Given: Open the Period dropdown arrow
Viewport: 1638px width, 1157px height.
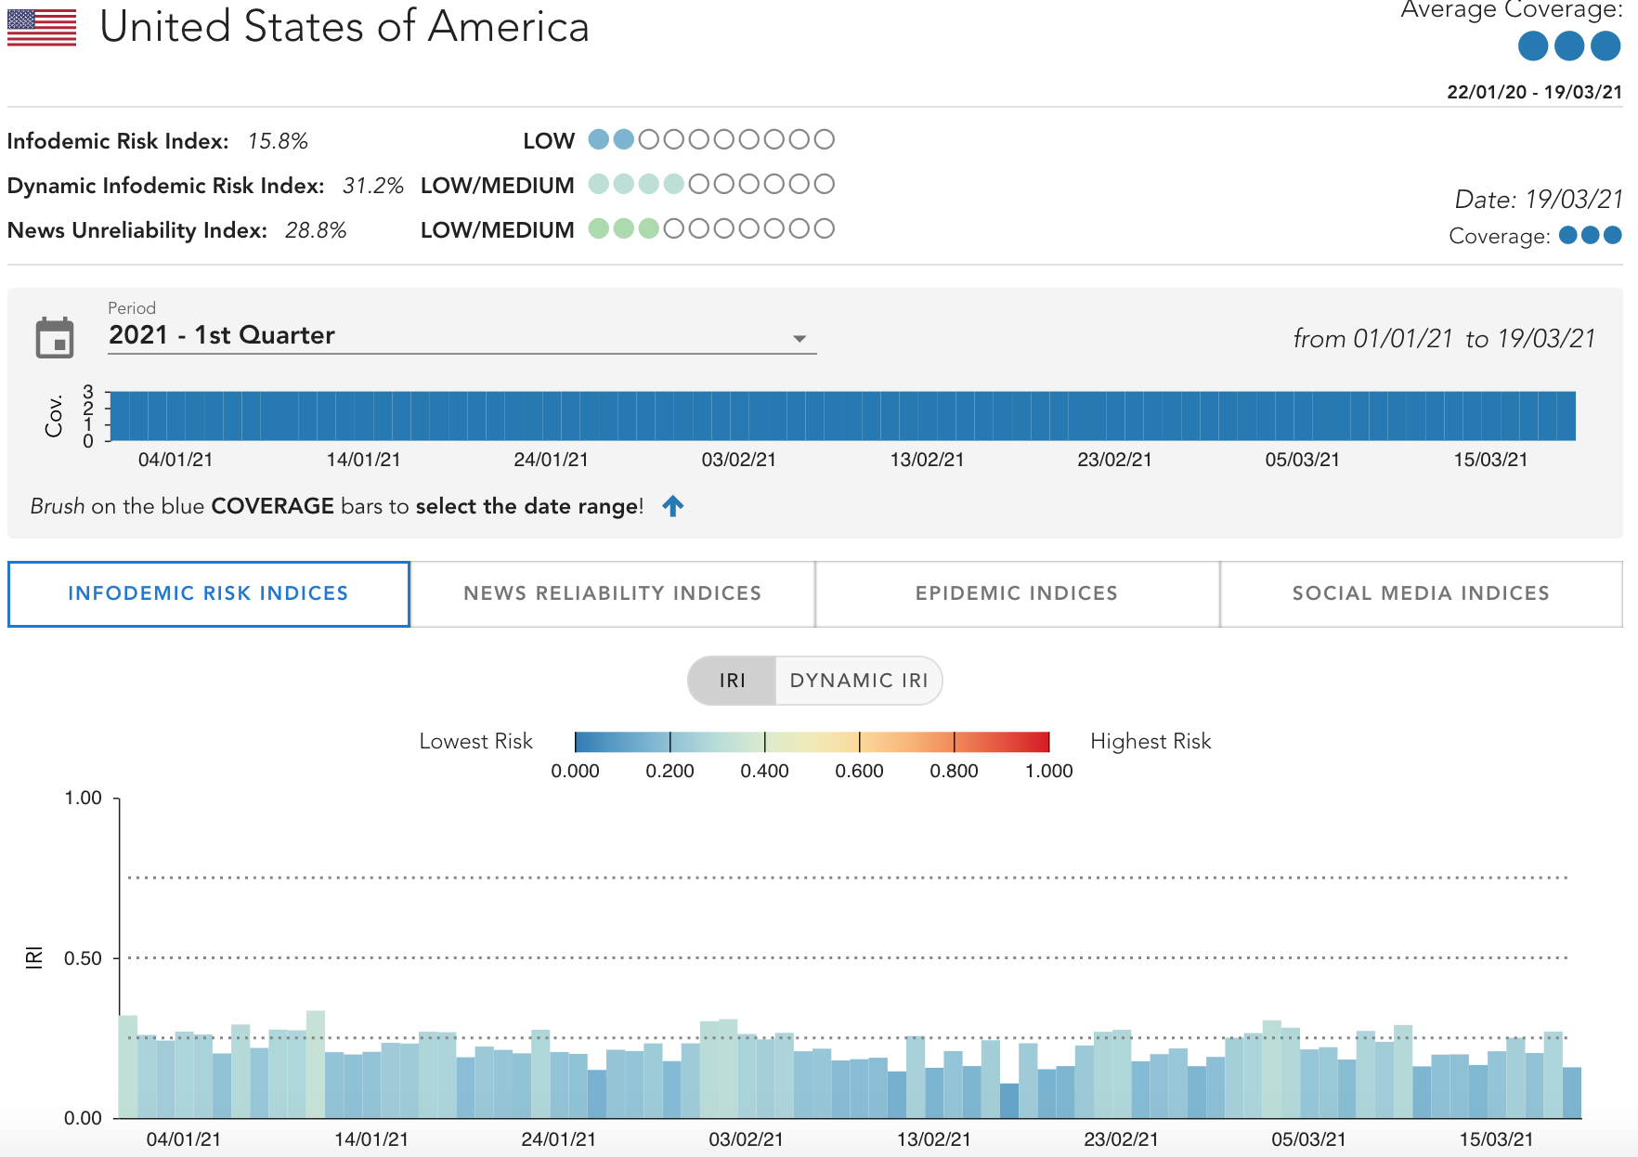Looking at the screenshot, I should [x=799, y=339].
